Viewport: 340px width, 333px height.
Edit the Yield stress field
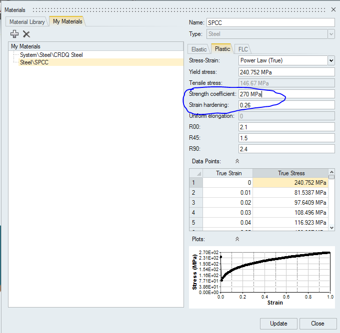pos(286,72)
